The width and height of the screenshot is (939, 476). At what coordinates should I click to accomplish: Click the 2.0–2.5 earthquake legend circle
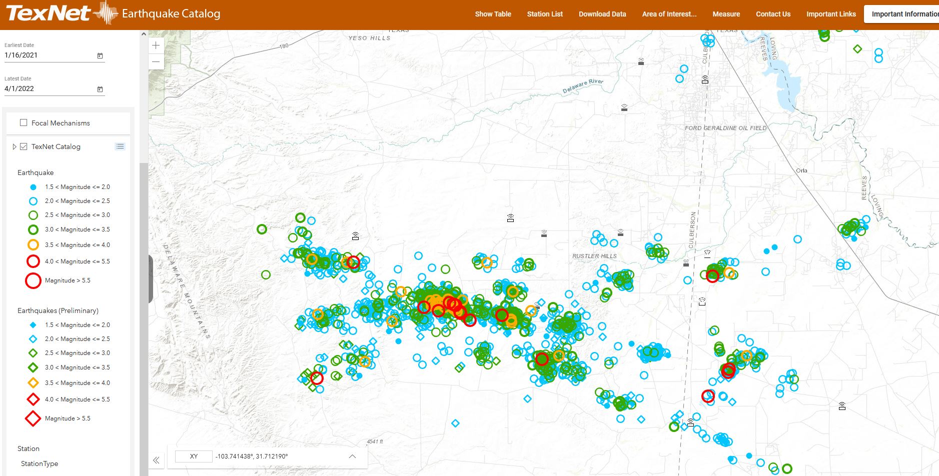click(33, 201)
